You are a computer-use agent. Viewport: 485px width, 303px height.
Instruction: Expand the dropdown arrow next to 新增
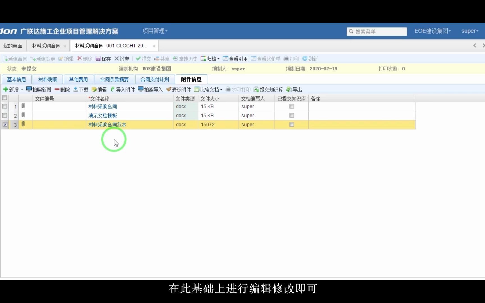pos(22,89)
